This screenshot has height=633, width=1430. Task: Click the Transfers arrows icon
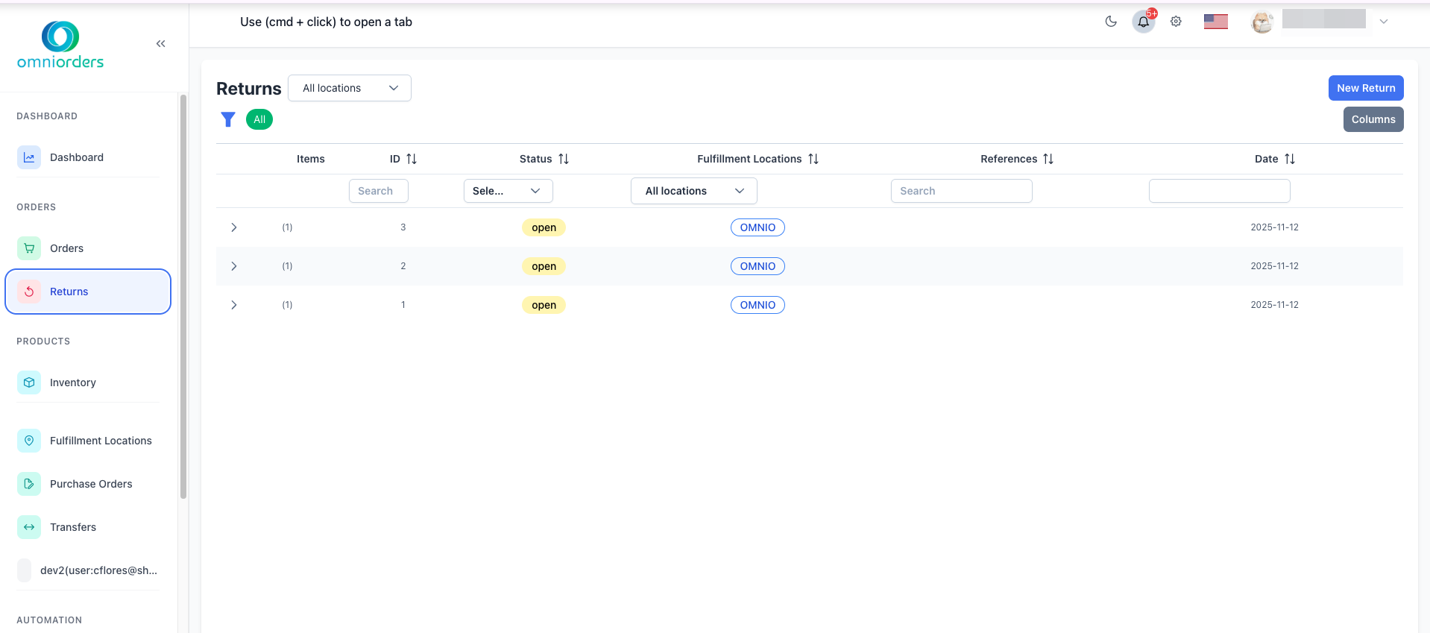pyautogui.click(x=29, y=527)
